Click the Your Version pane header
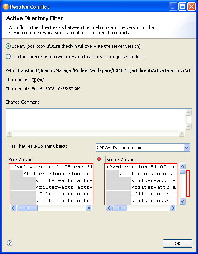 tap(50, 160)
